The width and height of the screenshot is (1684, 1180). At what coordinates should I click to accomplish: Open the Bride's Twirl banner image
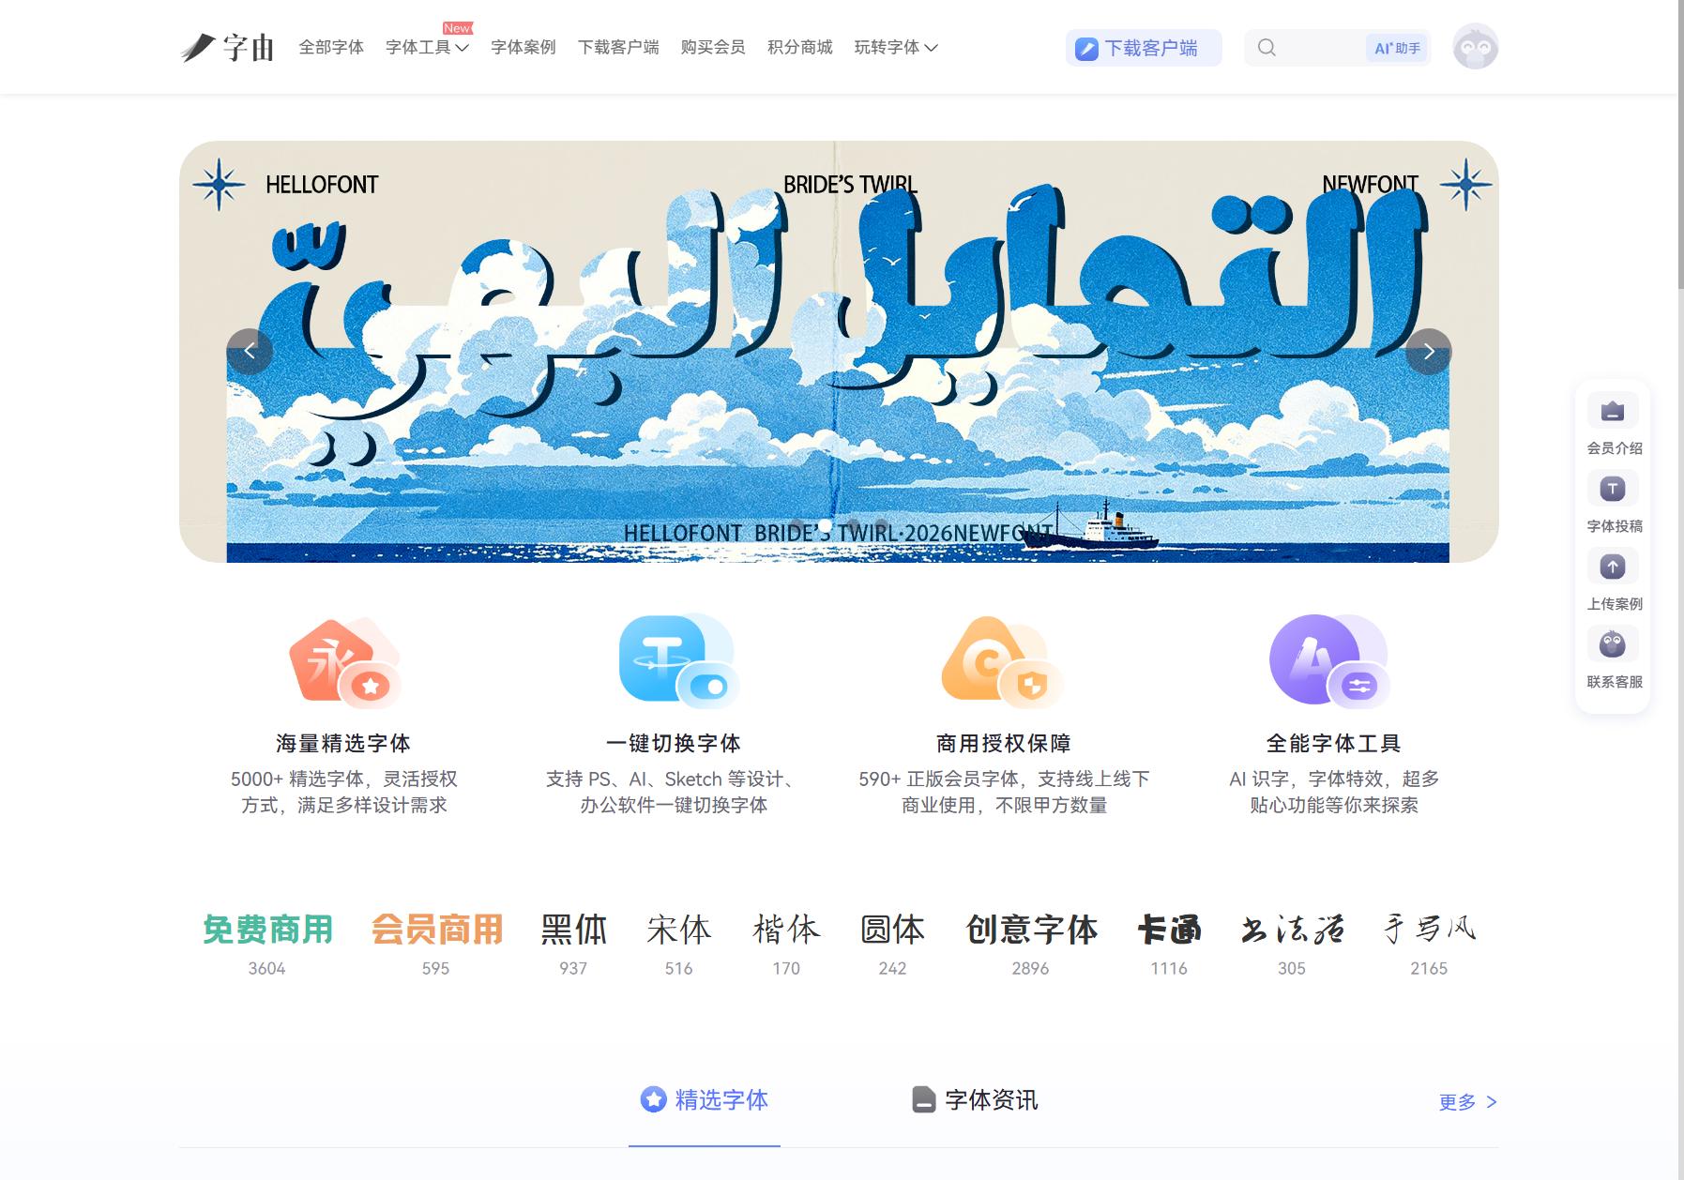pos(839,352)
